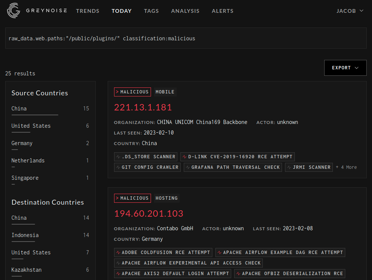Click the APACHE OFBIZ DESERIALIZATION RCE tag icon
The height and width of the screenshot is (280, 372).
click(238, 274)
